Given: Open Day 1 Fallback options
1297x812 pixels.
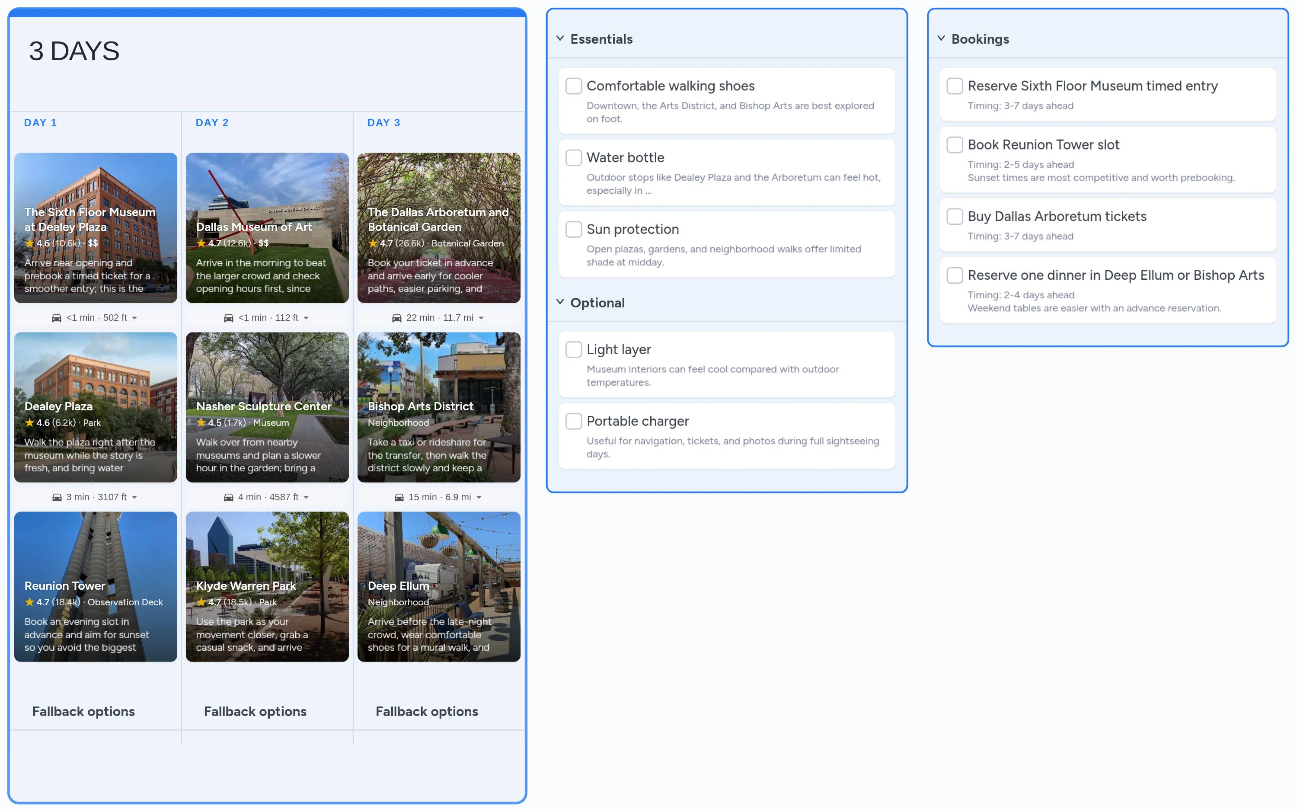Looking at the screenshot, I should 83,711.
